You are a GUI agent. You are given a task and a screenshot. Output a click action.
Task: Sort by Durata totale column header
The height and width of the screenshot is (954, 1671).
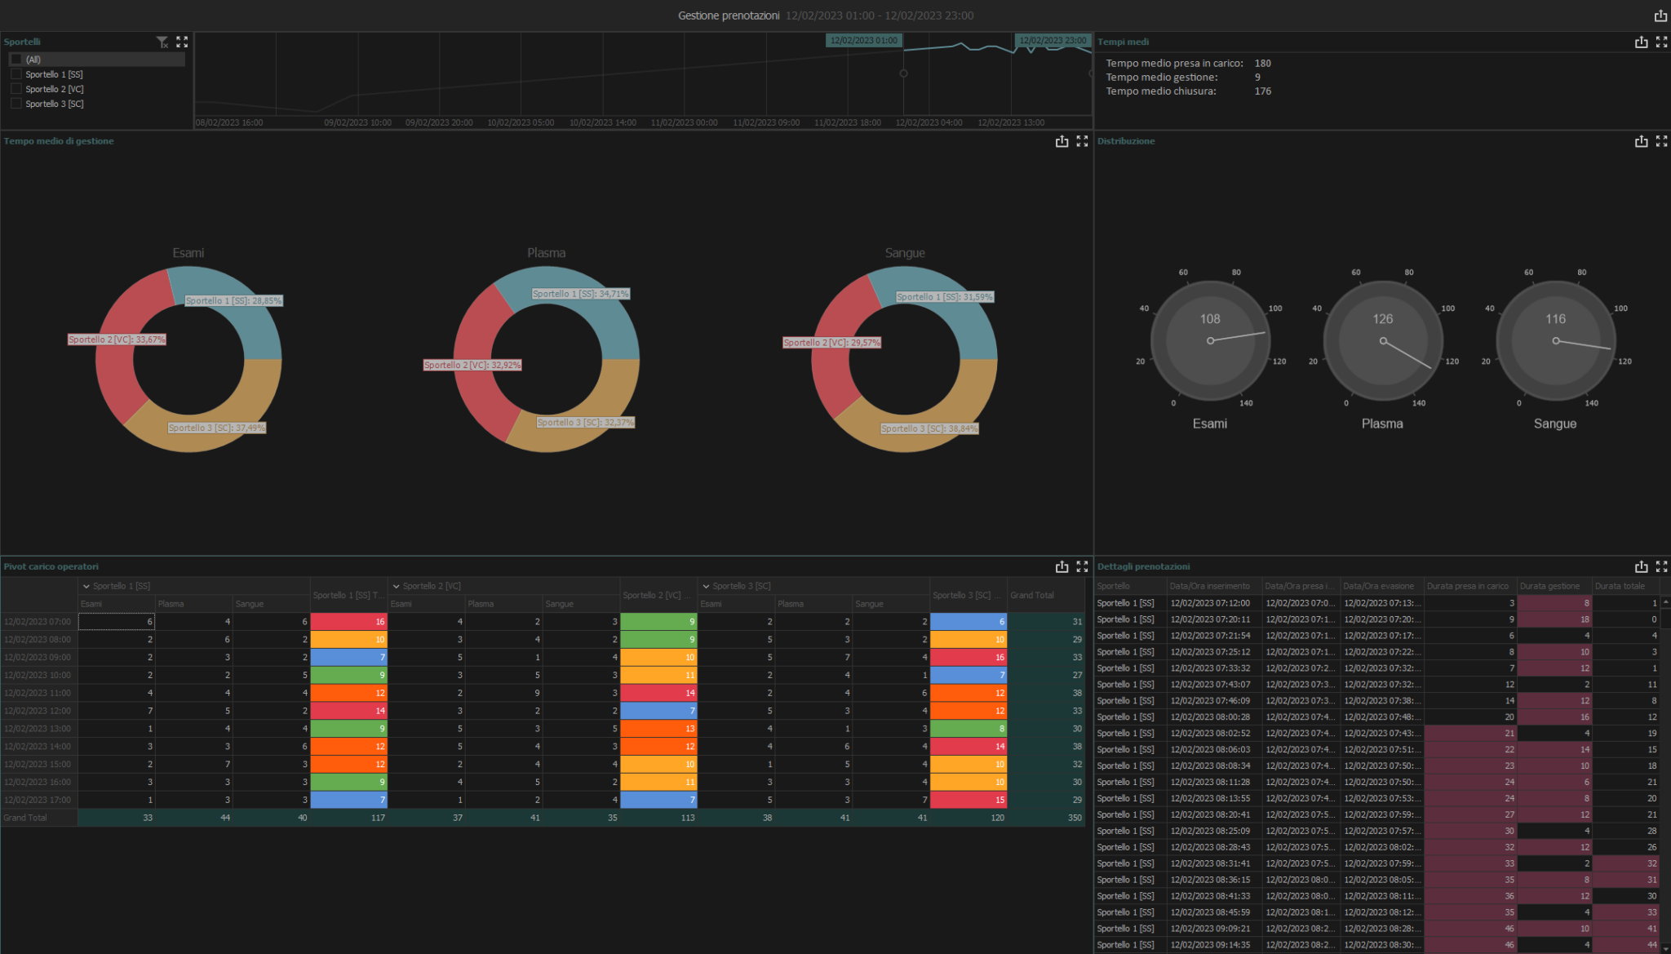(x=1624, y=586)
